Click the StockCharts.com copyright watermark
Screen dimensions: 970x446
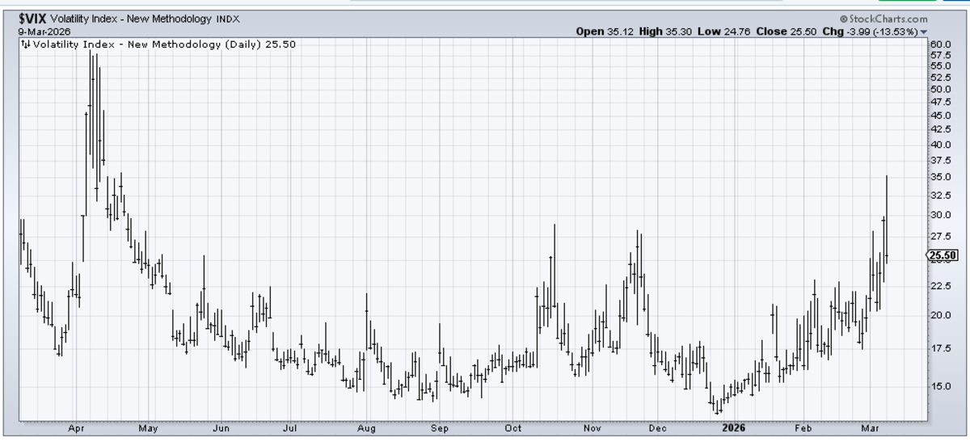click(x=884, y=19)
